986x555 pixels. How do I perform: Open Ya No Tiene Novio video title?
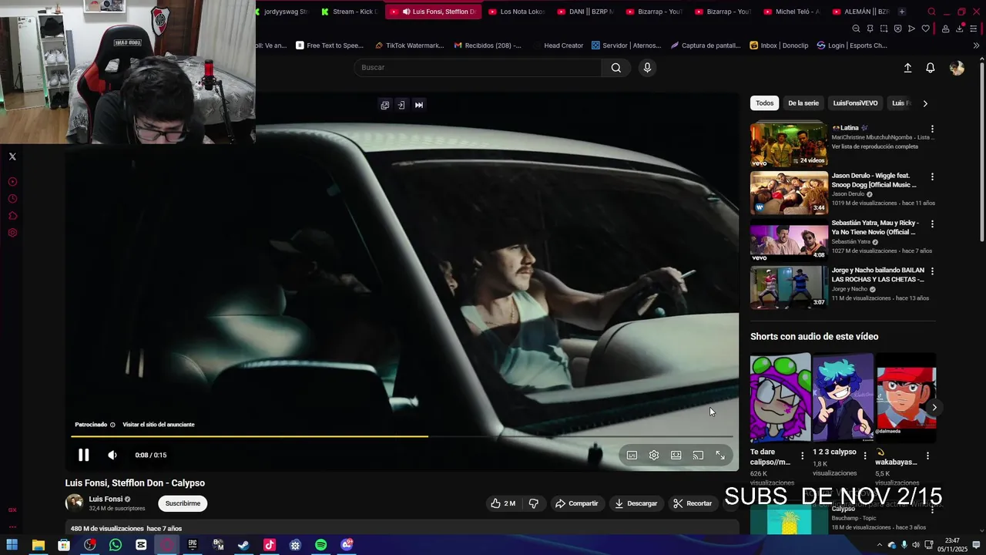pyautogui.click(x=874, y=227)
